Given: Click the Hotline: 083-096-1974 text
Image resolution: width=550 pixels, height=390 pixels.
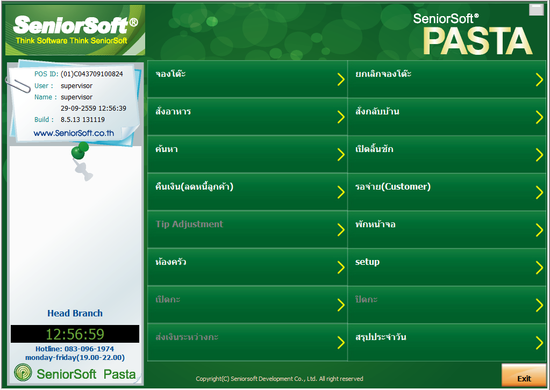Looking at the screenshot, I should (x=75, y=349).
